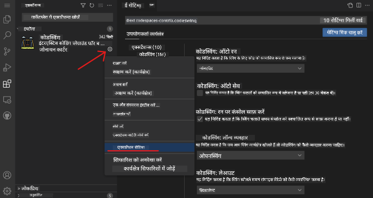Screen dimensions: 373x198
Task: Open the Run and Debug view
Action: click(7, 67)
